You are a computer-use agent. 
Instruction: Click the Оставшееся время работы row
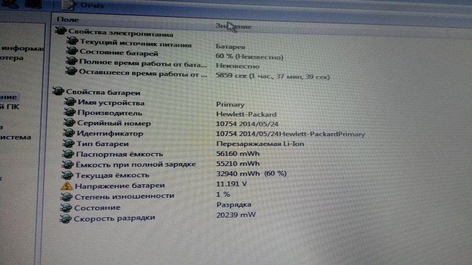142,74
